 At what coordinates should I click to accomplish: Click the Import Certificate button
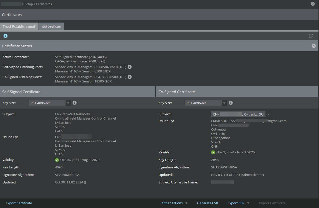(x=272, y=203)
